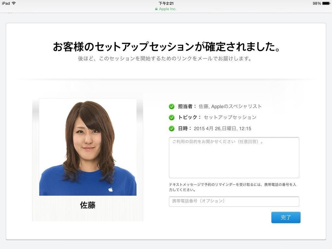Click the name 佐藤 below the photo
This screenshot has width=332, height=249.
point(88,205)
